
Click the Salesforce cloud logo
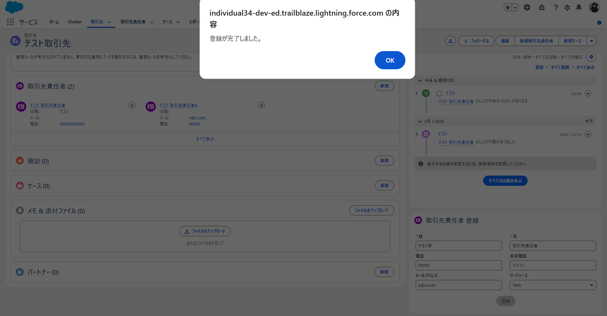14,7
